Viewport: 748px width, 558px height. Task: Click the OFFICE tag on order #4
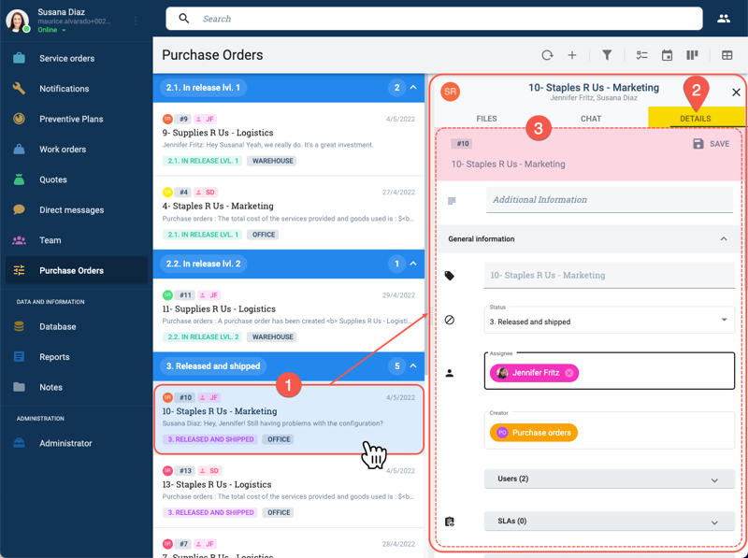264,235
